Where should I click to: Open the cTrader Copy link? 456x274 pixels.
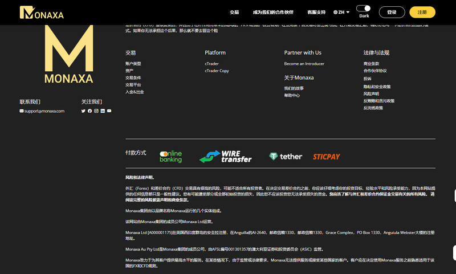(x=217, y=71)
